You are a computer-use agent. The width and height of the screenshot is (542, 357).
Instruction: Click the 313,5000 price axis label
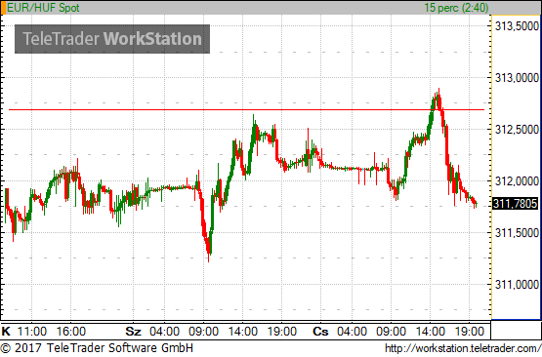[517, 26]
